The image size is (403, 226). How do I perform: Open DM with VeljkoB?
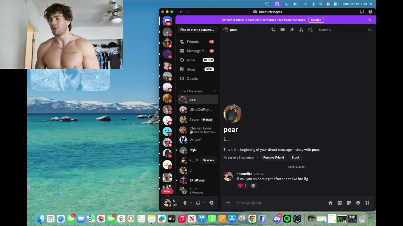click(x=197, y=140)
